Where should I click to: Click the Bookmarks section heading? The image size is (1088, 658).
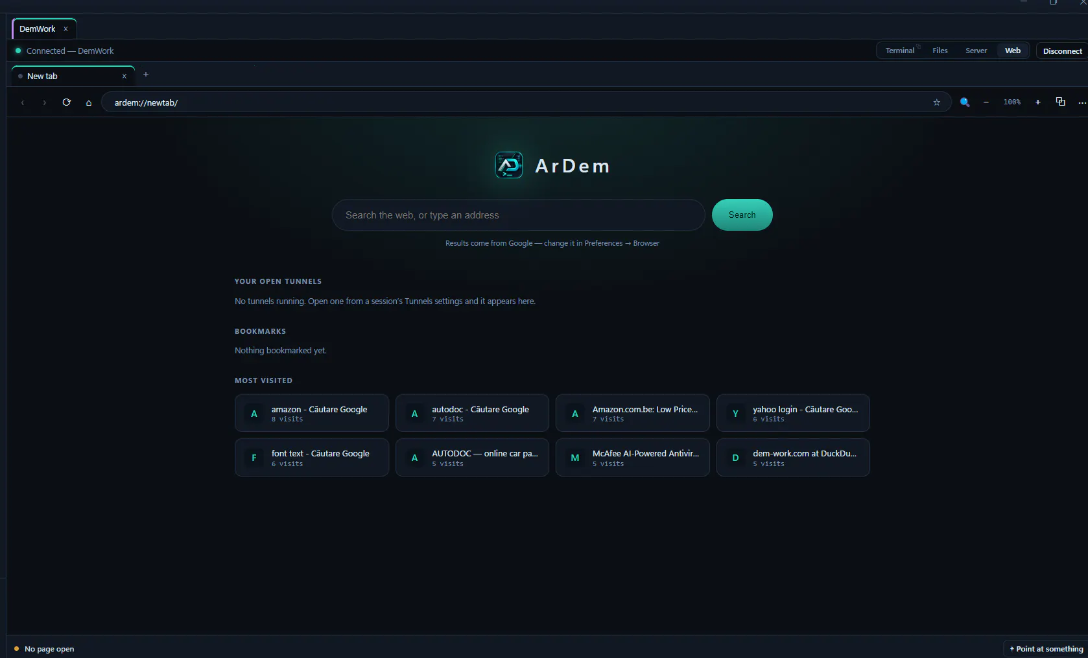coord(260,331)
